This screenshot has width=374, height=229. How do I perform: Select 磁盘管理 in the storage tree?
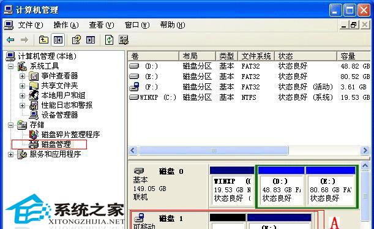point(56,145)
